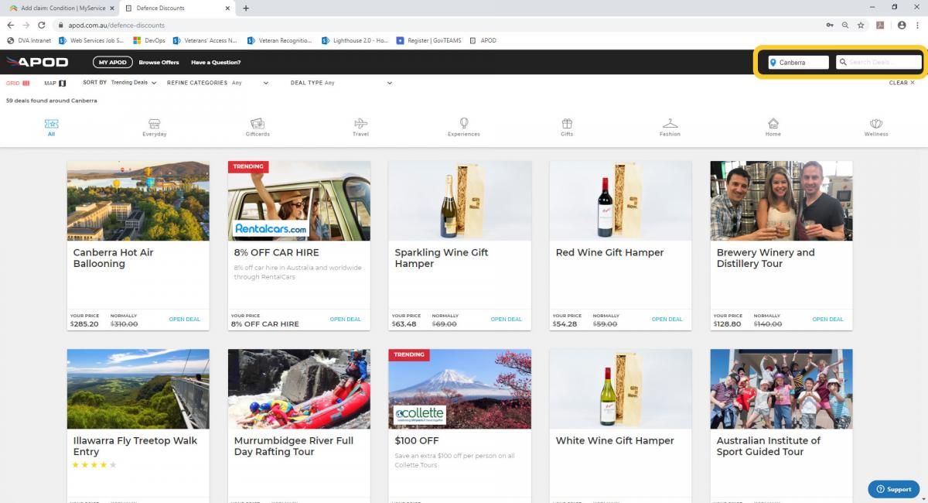Image resolution: width=928 pixels, height=503 pixels.
Task: Open DVA Intranet bookmark
Action: (x=28, y=40)
